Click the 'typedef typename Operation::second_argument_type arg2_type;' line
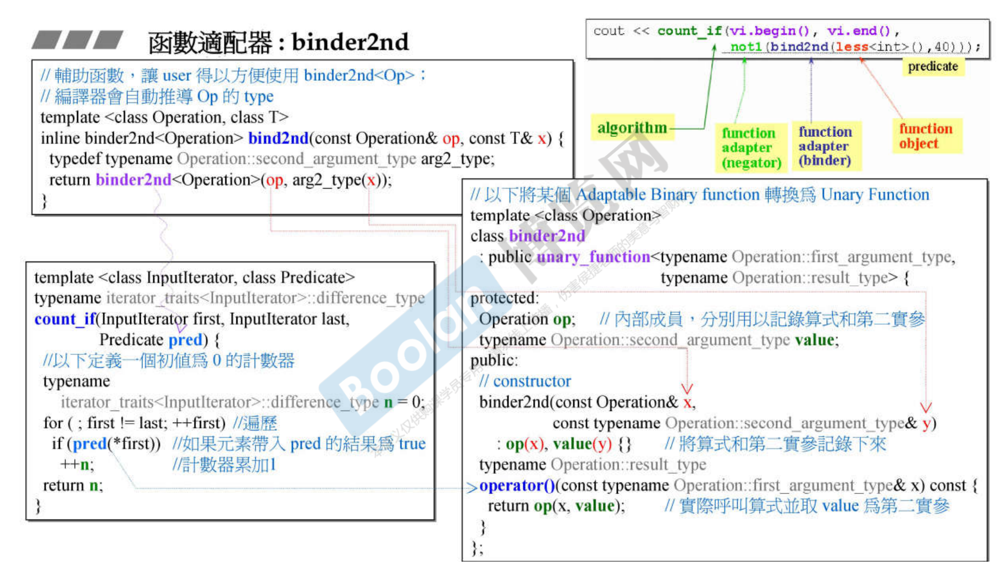This screenshot has width=1007, height=582. click(272, 159)
